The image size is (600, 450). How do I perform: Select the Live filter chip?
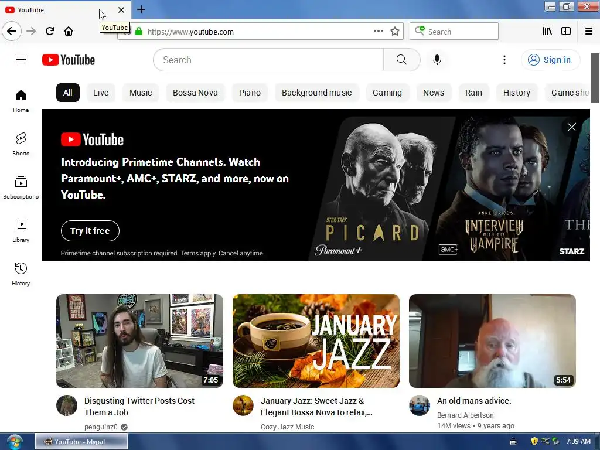[x=101, y=93]
